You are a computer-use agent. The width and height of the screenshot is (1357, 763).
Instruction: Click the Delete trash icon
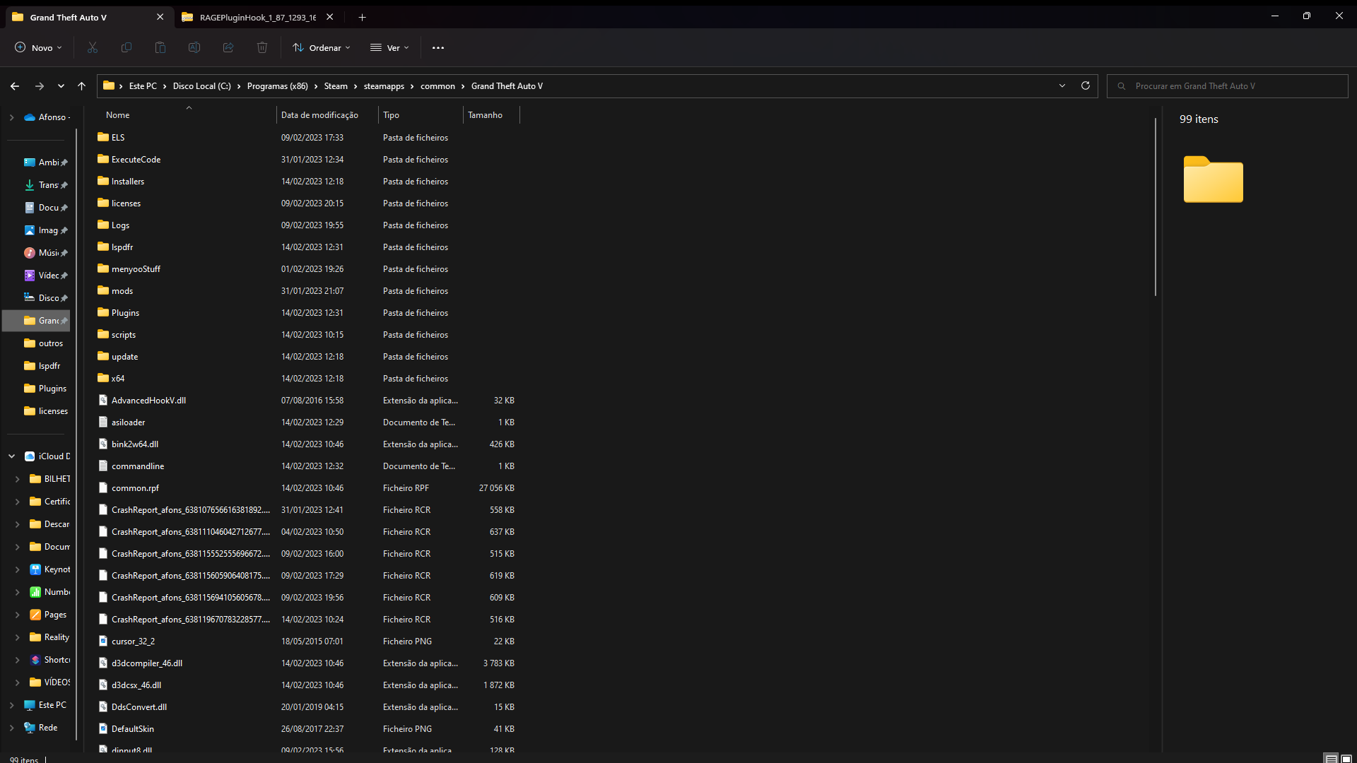click(262, 47)
